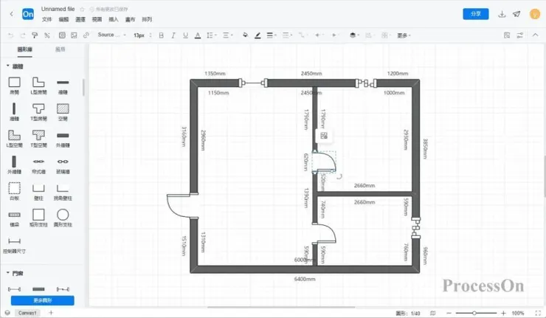Open the end arrow style dropdown
Viewport: 546px width, 318px height.
[334, 35]
